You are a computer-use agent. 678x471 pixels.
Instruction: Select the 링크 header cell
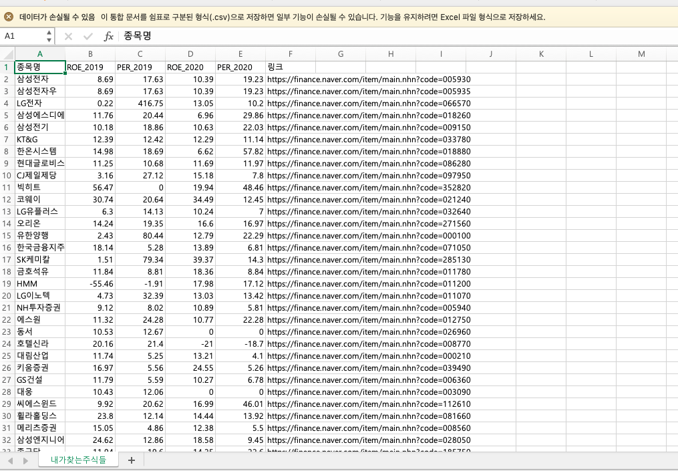coord(291,67)
